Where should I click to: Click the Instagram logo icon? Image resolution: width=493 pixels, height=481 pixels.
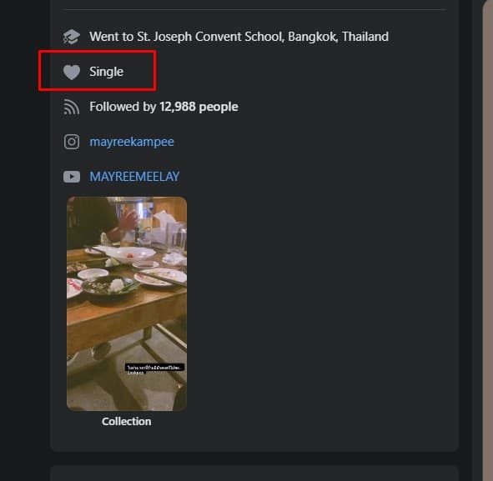coord(72,142)
